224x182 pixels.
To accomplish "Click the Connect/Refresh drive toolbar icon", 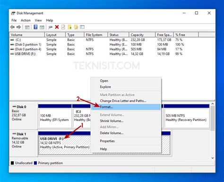I will point(51,27).
